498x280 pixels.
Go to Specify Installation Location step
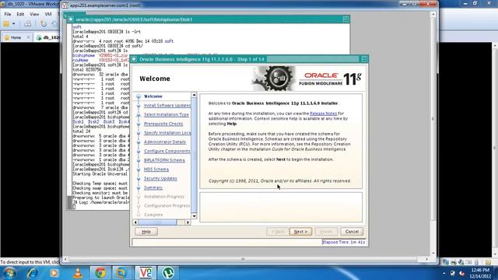point(167,133)
